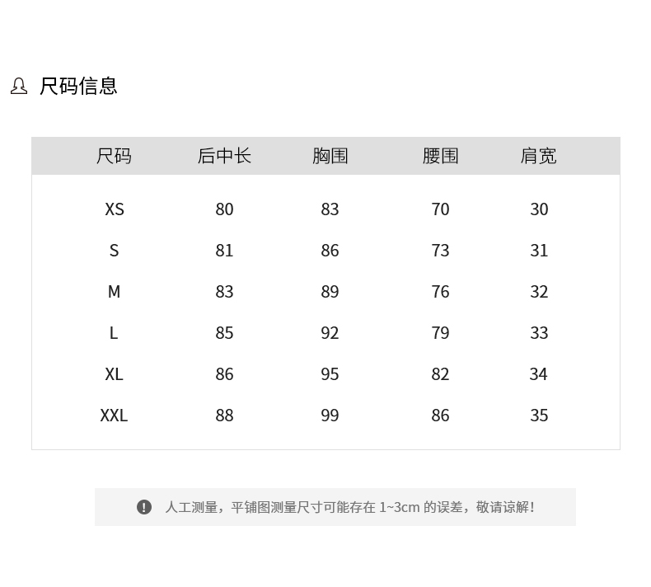The height and width of the screenshot is (587, 651).
Task: Choose the XS size row label
Action: pos(114,209)
